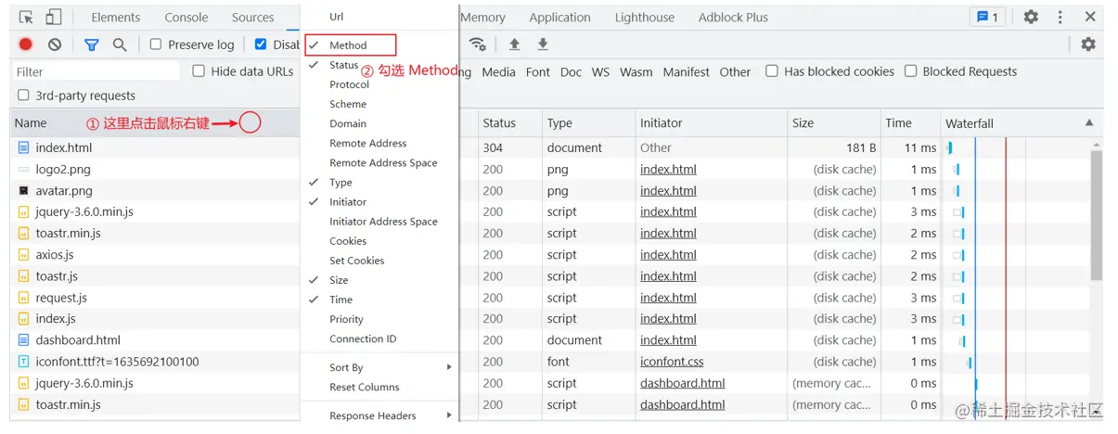Close the DevTools panel
Image resolution: width=1118 pixels, height=434 pixels.
tap(1090, 17)
